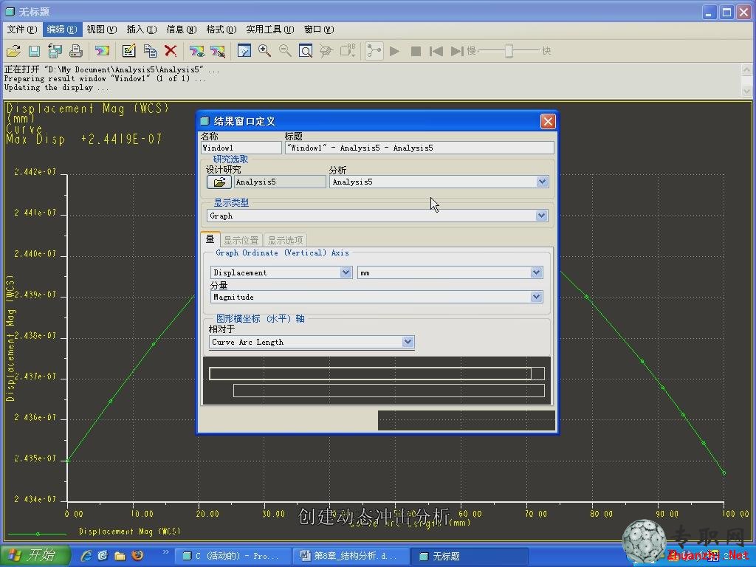Image resolution: width=756 pixels, height=567 pixels.
Task: Switch to the 第8章_结构分析 document taskbar button
Action: (x=351, y=556)
